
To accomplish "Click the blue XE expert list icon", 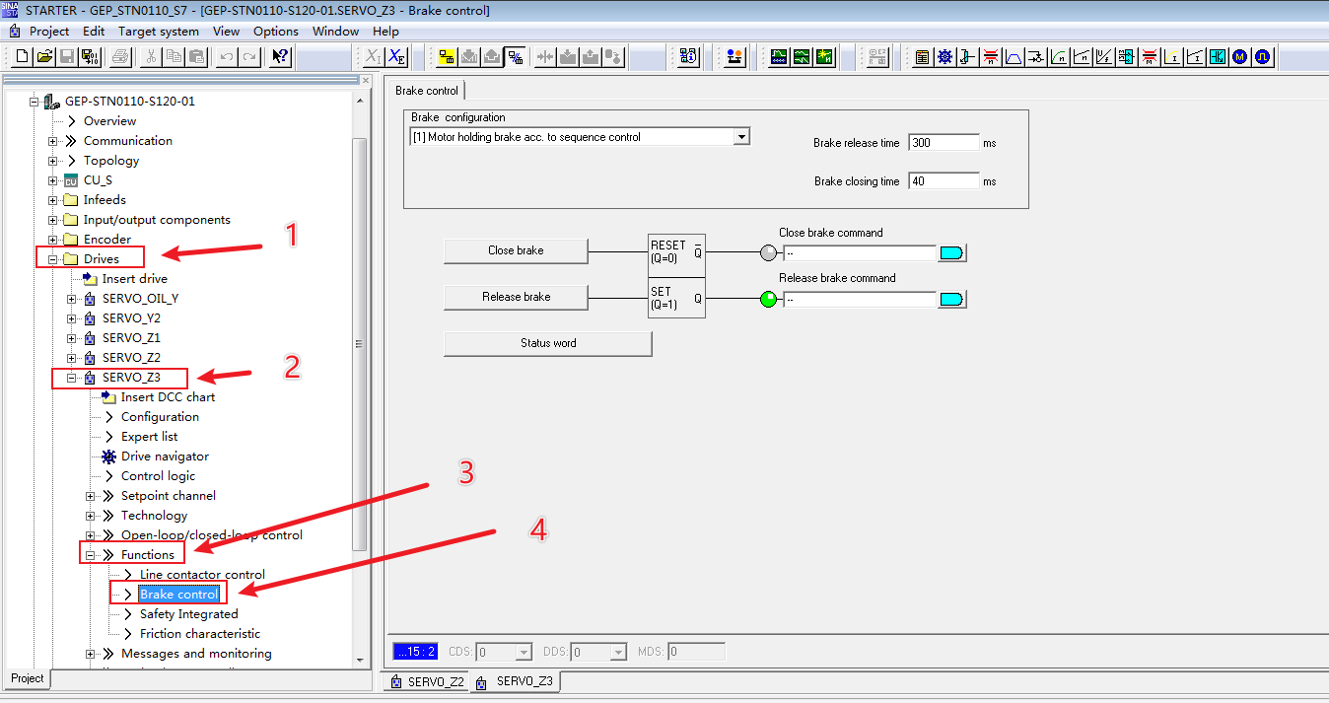I will tap(395, 57).
